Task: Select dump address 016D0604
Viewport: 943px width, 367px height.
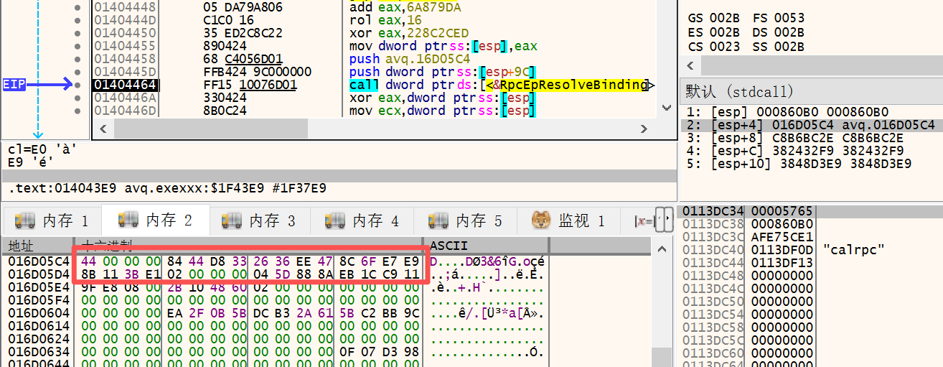Action: click(x=39, y=312)
